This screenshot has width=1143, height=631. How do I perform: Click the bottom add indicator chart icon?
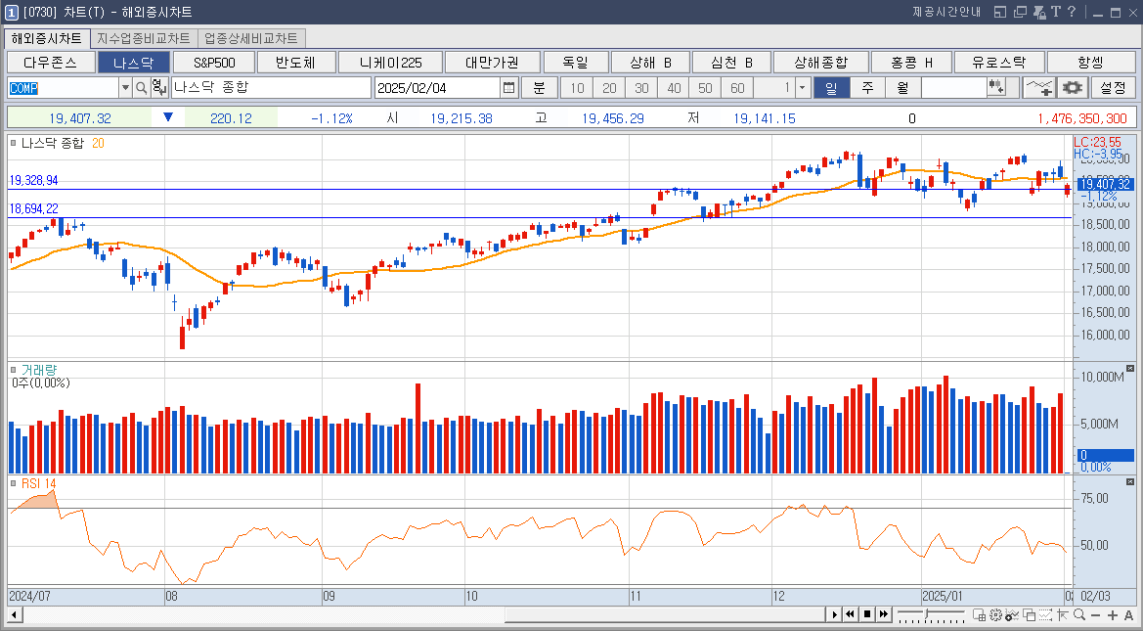(x=1012, y=615)
